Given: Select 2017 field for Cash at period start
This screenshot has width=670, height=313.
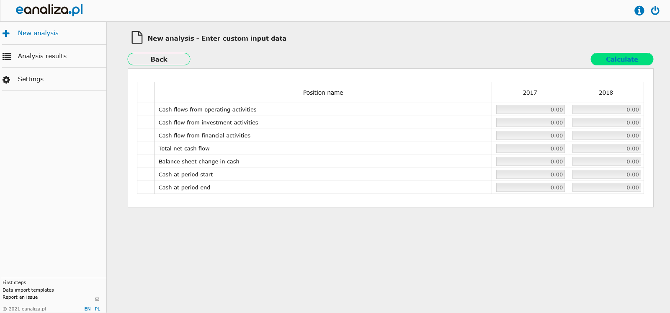Looking at the screenshot, I should 531,174.
